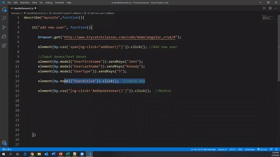Click the trycatchclasses.com URL in line 5

pos(119,37)
